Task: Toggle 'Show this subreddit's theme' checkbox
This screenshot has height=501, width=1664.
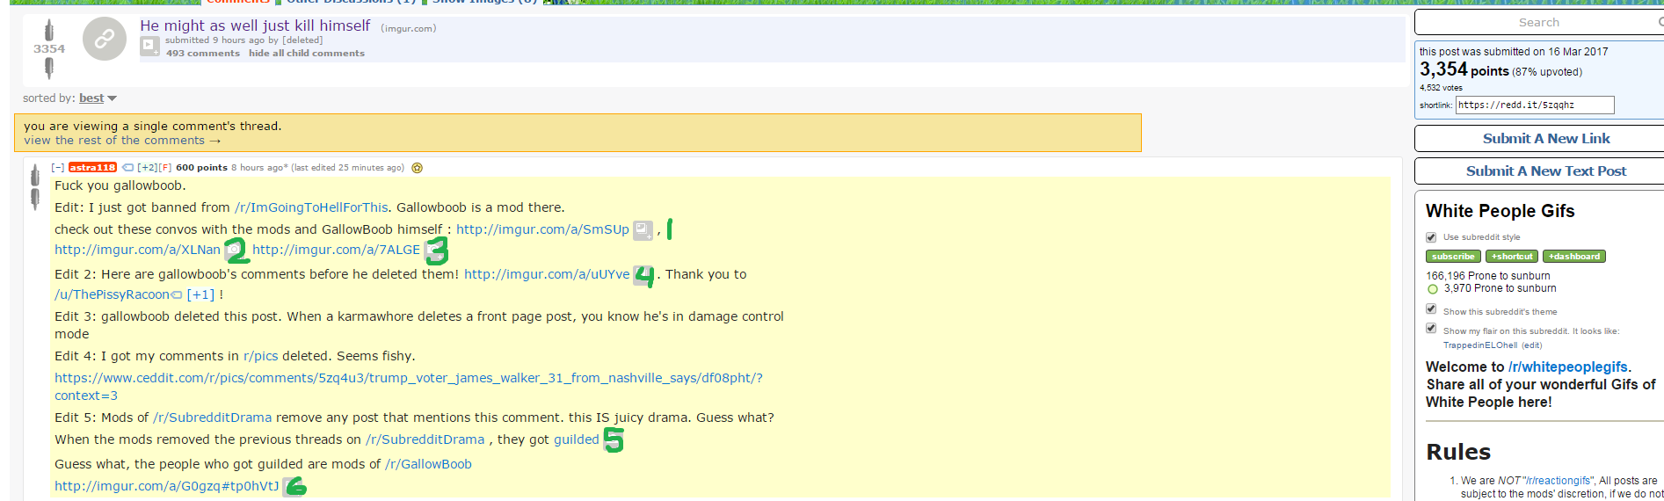Action: (1431, 309)
